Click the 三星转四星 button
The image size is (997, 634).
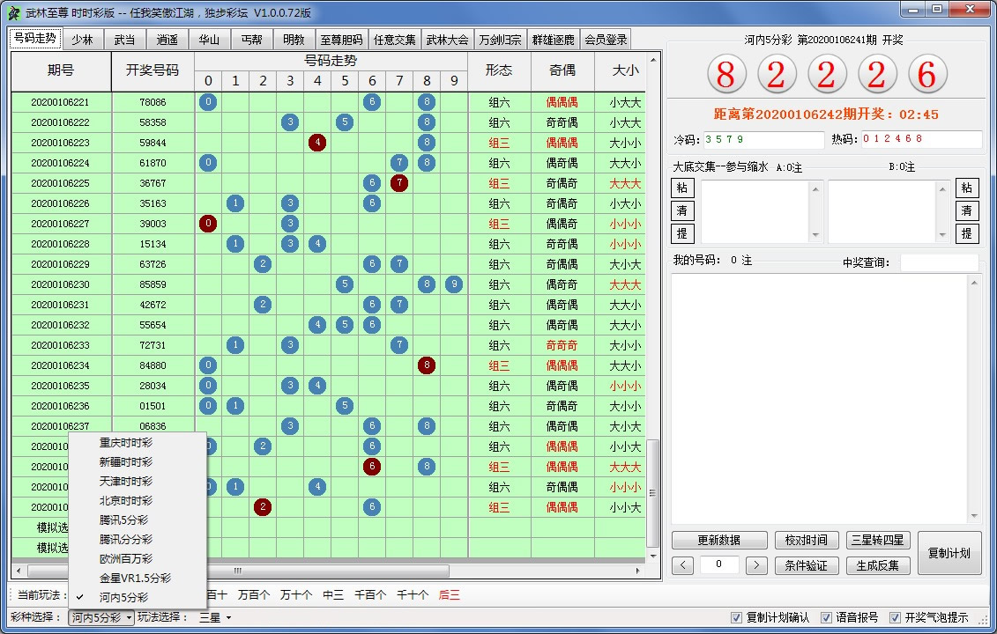tap(878, 540)
